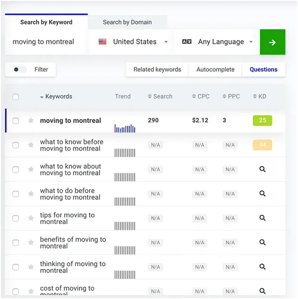Click the 290 search volume value
The image size is (298, 299).
153,121
